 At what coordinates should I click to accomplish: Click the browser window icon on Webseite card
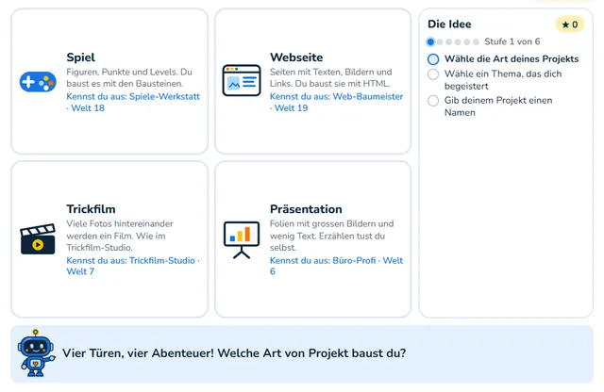(242, 80)
